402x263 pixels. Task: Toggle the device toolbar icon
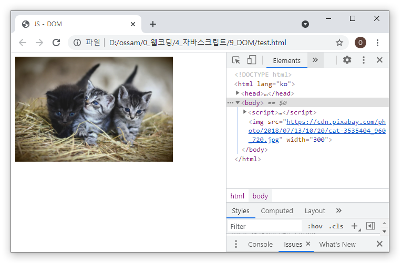point(252,60)
